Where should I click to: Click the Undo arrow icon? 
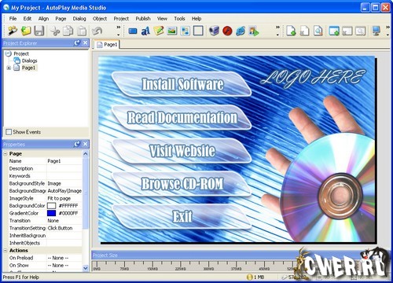(x=97, y=31)
